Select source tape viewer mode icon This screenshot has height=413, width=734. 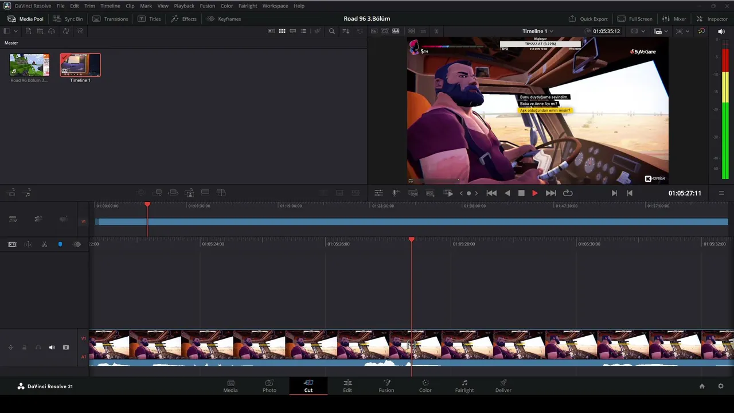(x=385, y=31)
